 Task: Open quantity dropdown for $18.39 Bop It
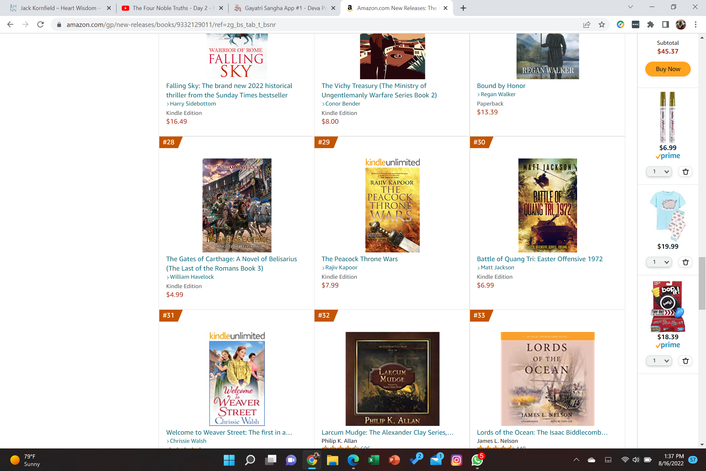(x=659, y=361)
